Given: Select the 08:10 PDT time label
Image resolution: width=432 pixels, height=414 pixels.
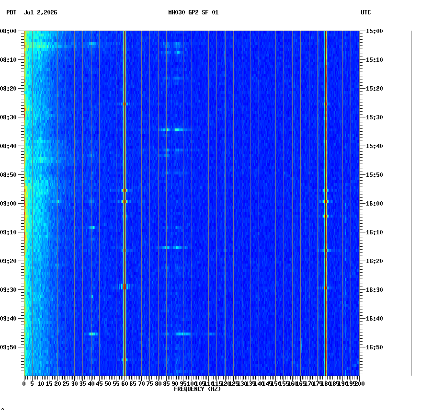Looking at the screenshot, I should tap(8, 60).
